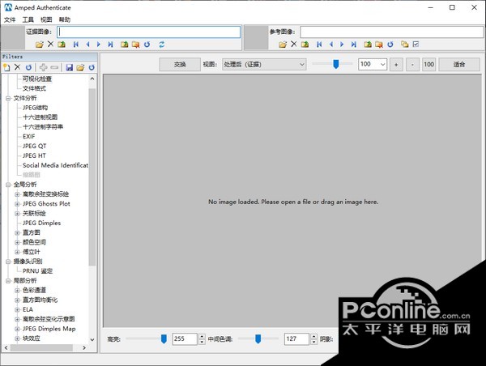486x366 pixels.
Task: Open reference image file with folder icon
Action: click(283, 45)
